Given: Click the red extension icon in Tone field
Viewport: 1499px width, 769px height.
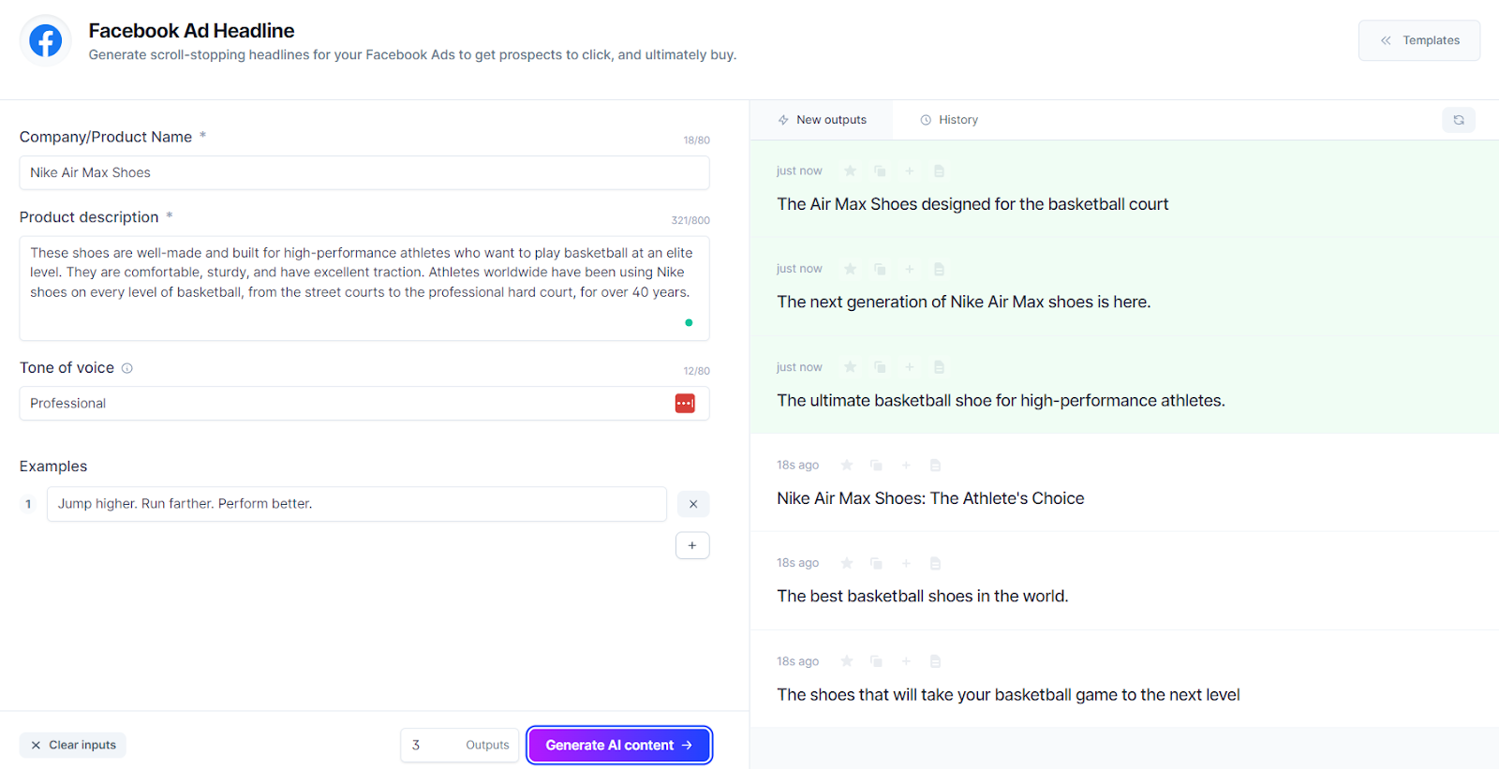Looking at the screenshot, I should [x=685, y=404].
